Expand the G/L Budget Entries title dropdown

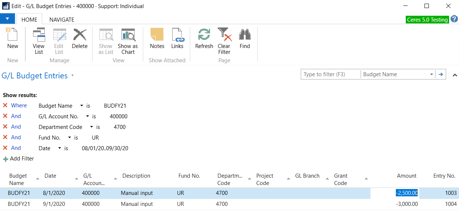tap(72, 76)
